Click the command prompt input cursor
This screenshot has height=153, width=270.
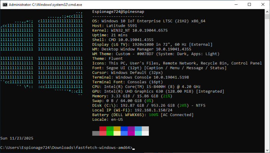click(x=134, y=148)
